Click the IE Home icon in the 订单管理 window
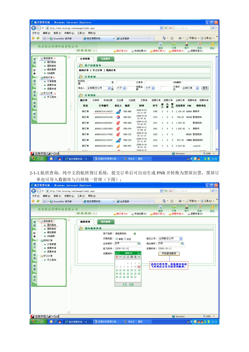Image resolution: width=249 pixels, height=352 pixels. (164, 38)
